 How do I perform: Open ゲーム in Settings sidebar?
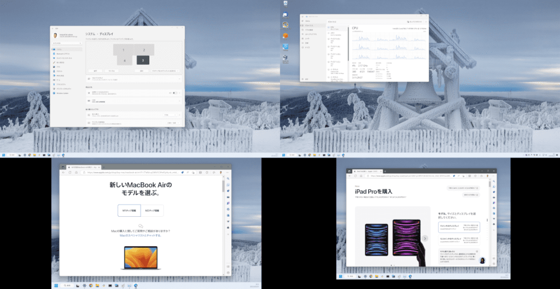click(x=67, y=80)
